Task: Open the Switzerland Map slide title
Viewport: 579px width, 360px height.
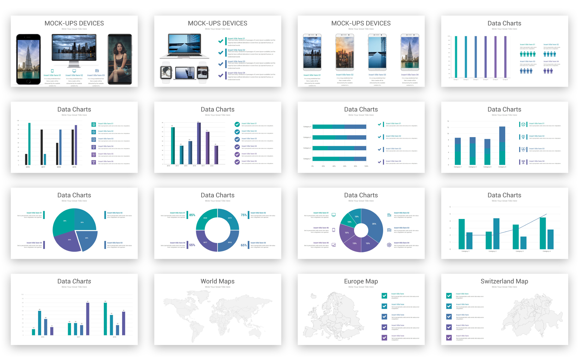Action: (x=504, y=281)
